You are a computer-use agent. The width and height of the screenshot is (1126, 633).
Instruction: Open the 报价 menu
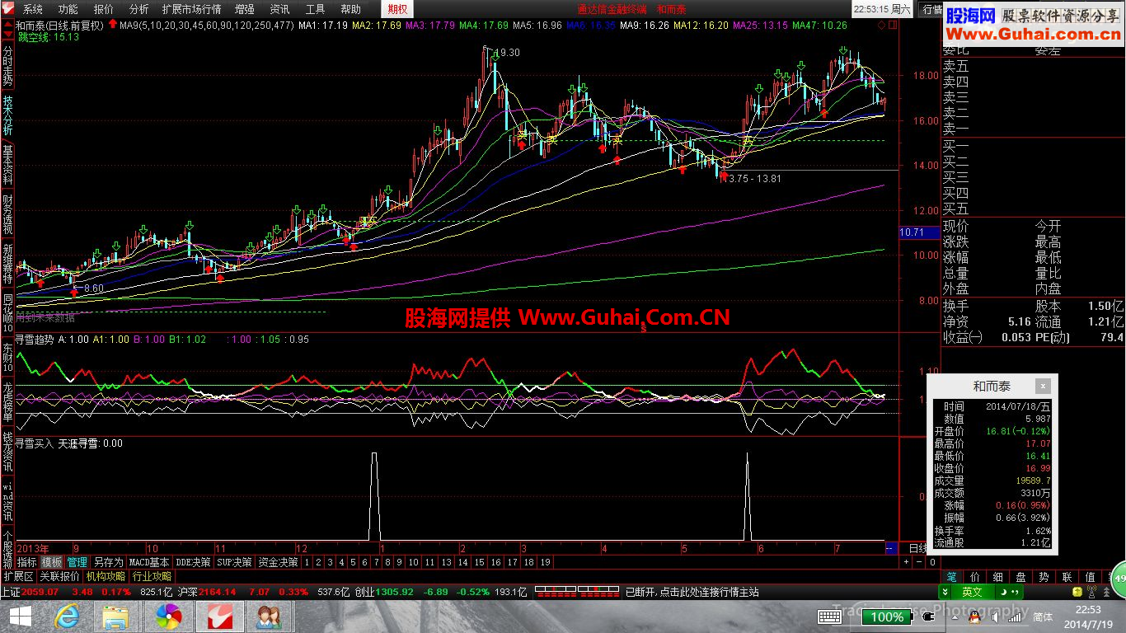click(104, 9)
